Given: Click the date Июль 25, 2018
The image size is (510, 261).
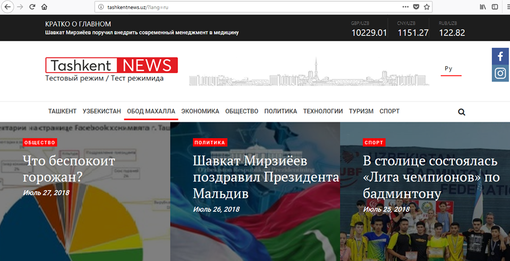Looking at the screenshot, I should 386,210.
